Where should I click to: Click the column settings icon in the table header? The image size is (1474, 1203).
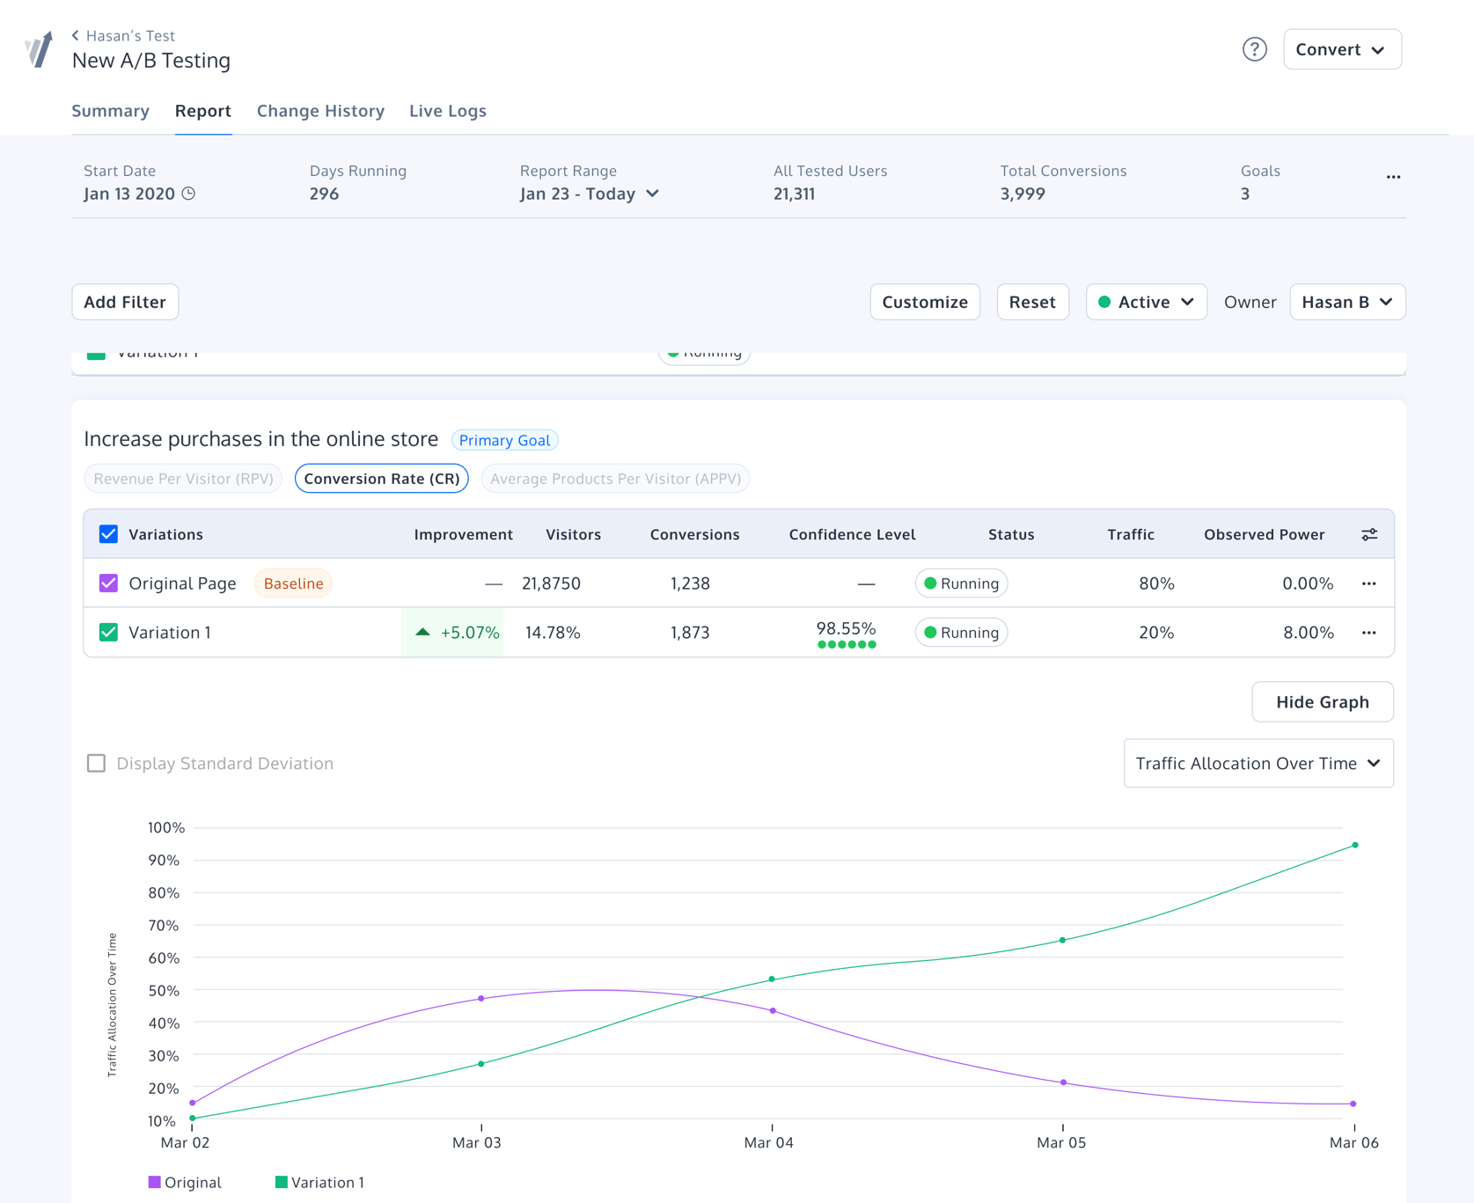[x=1369, y=533]
